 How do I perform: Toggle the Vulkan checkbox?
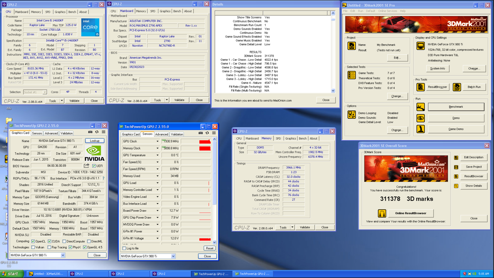[x=33, y=248]
